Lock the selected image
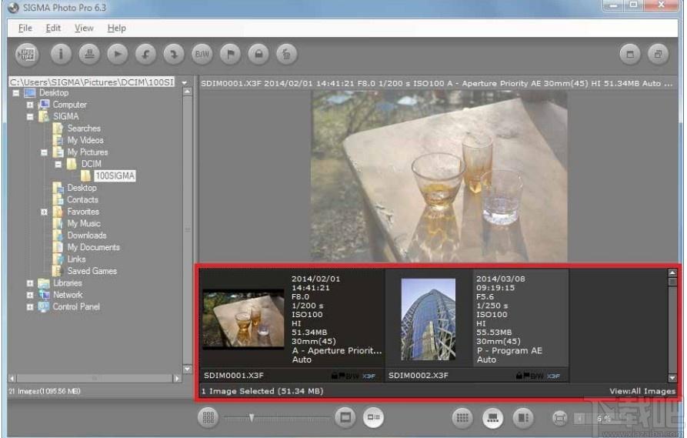This screenshot has height=438, width=687. click(258, 55)
